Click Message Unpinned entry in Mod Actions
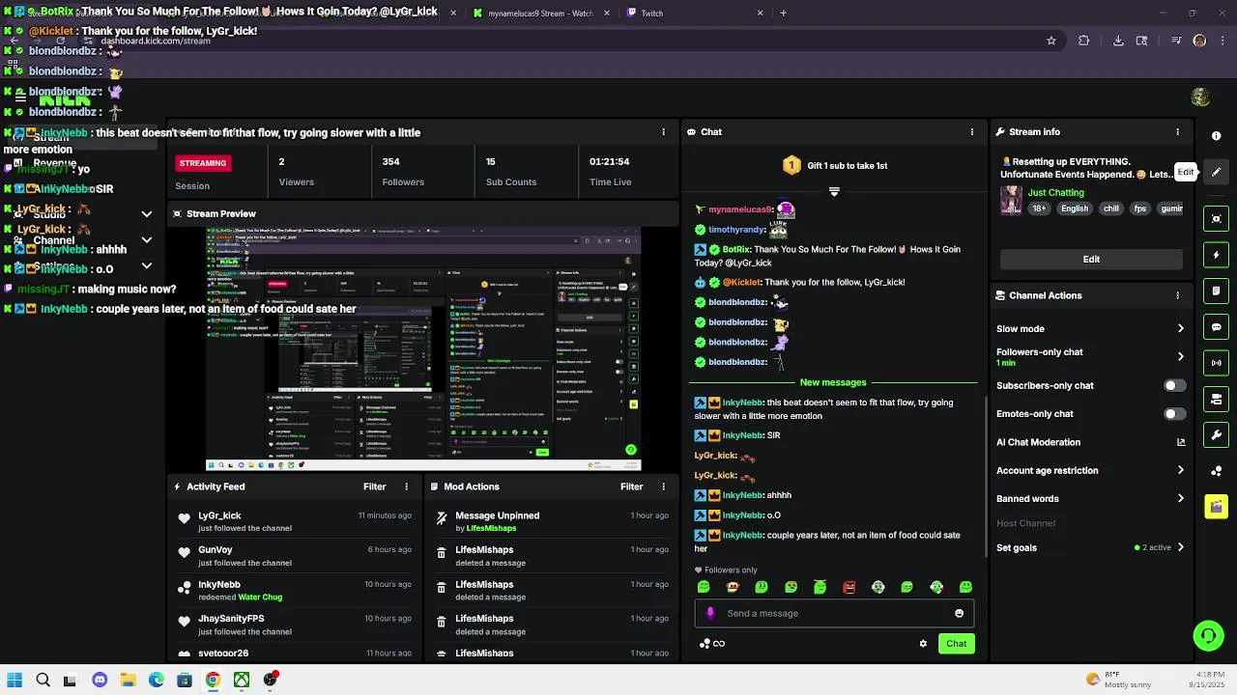Viewport: 1237px width, 695px height. point(553,521)
